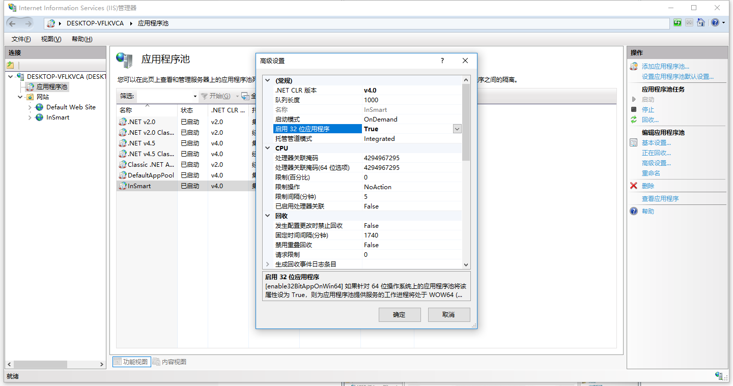The width and height of the screenshot is (733, 386).
Task: Click the connect-to-server icon in 连接 panel
Action: tap(10, 65)
